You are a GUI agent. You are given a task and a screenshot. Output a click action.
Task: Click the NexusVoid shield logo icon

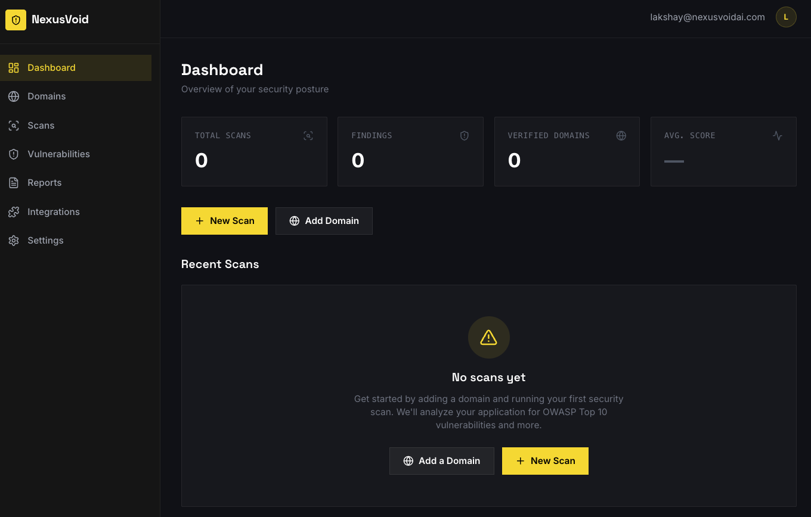16,20
